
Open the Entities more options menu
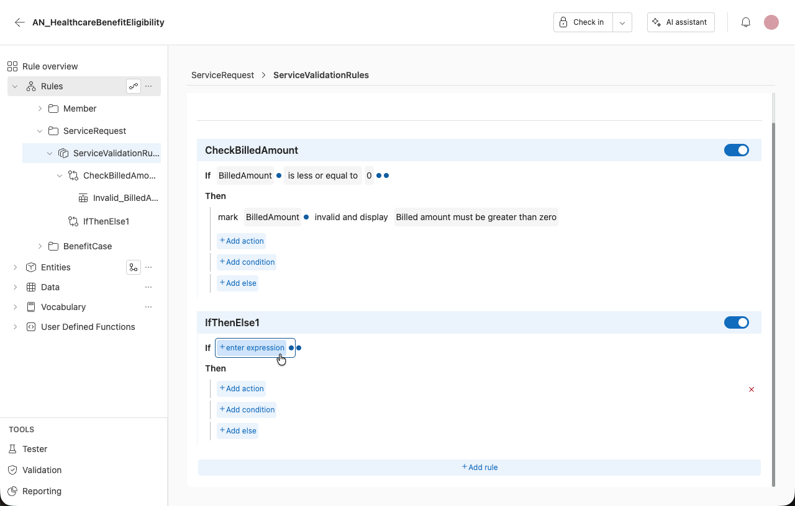pyautogui.click(x=148, y=267)
